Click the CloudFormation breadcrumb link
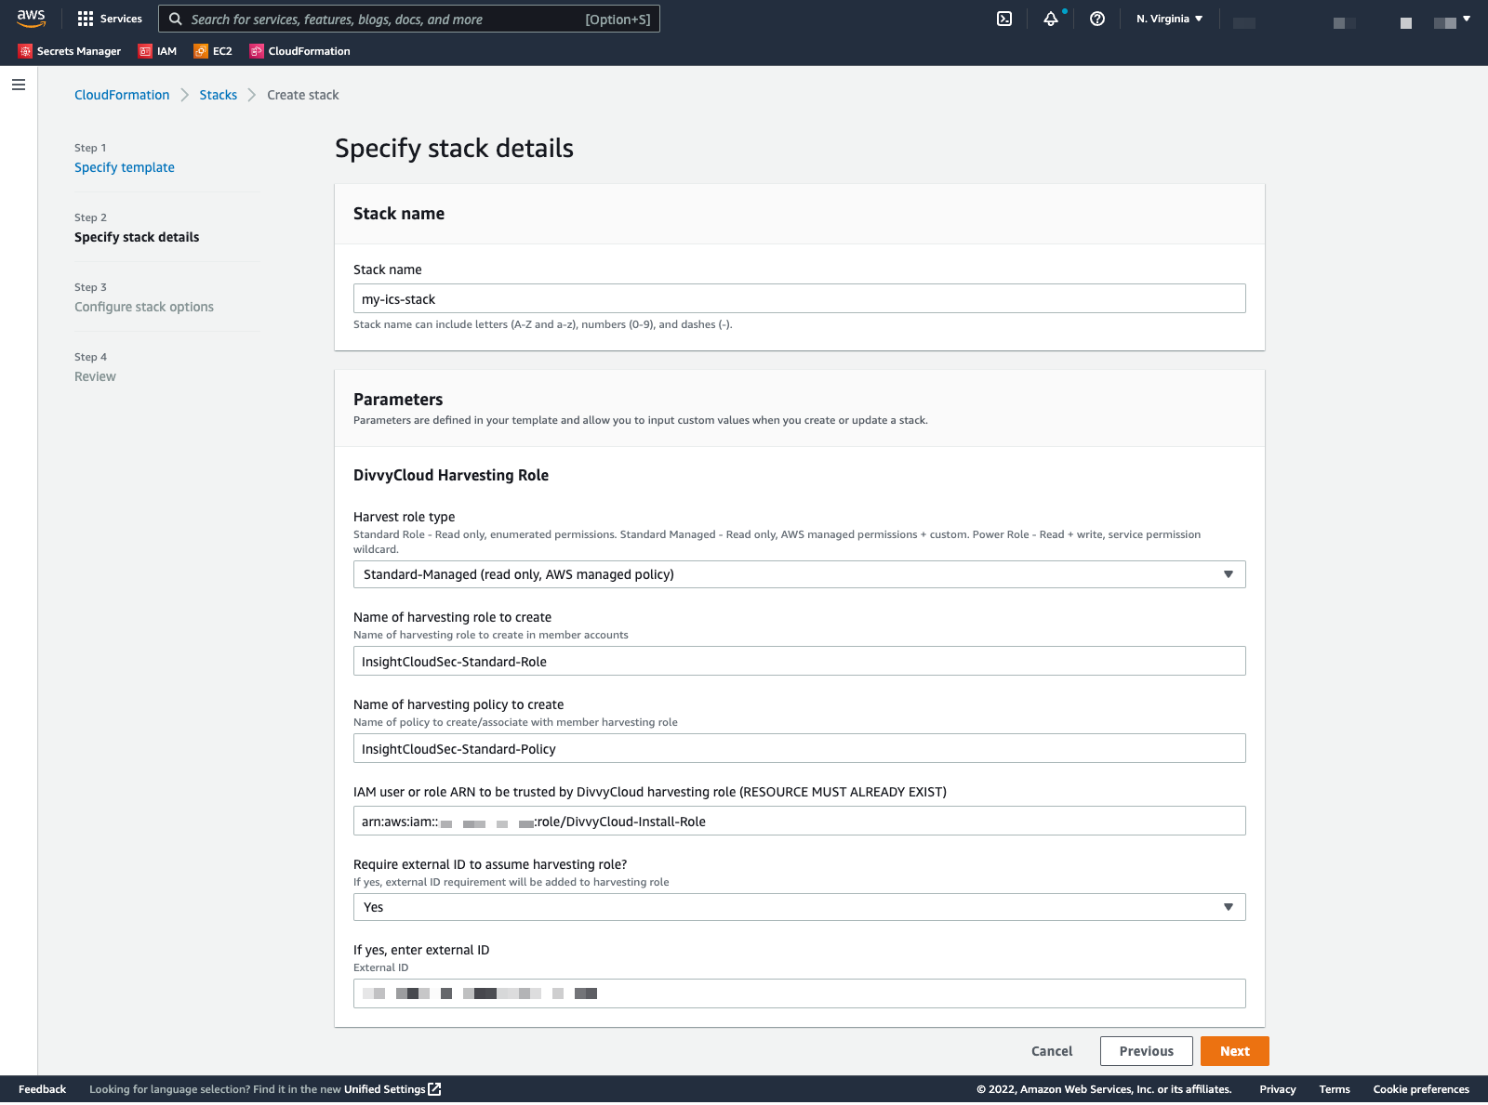1488x1105 pixels. click(x=122, y=95)
